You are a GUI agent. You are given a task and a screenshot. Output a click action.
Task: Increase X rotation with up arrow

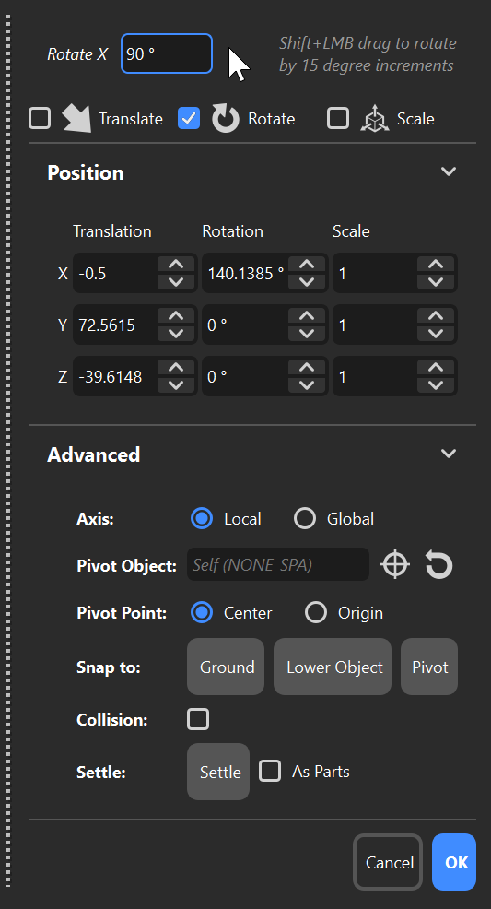coord(306,265)
